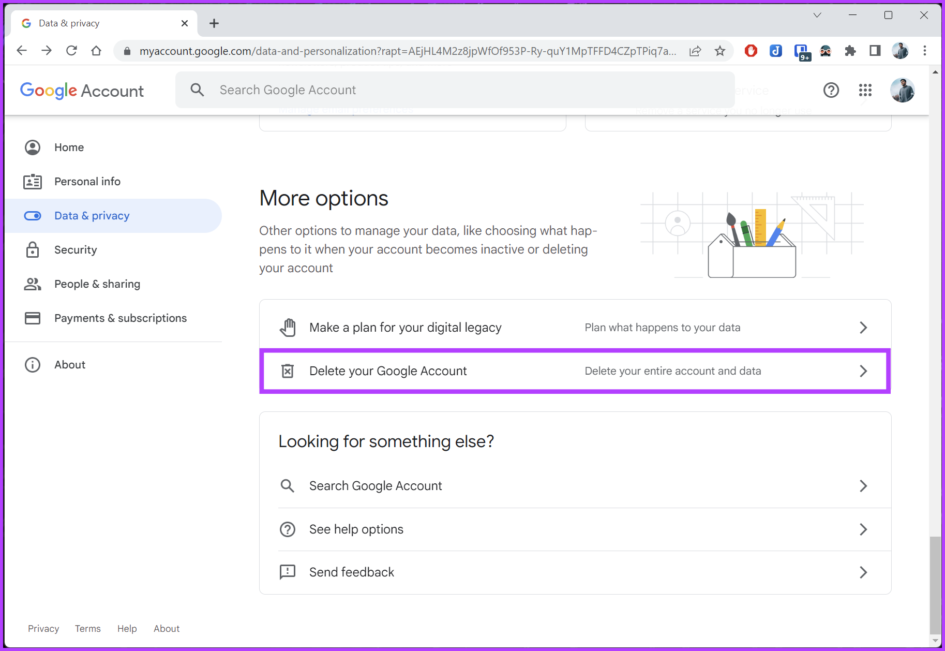Click the page vertical scrollbar thumb
This screenshot has width=945, height=651.
click(935, 585)
